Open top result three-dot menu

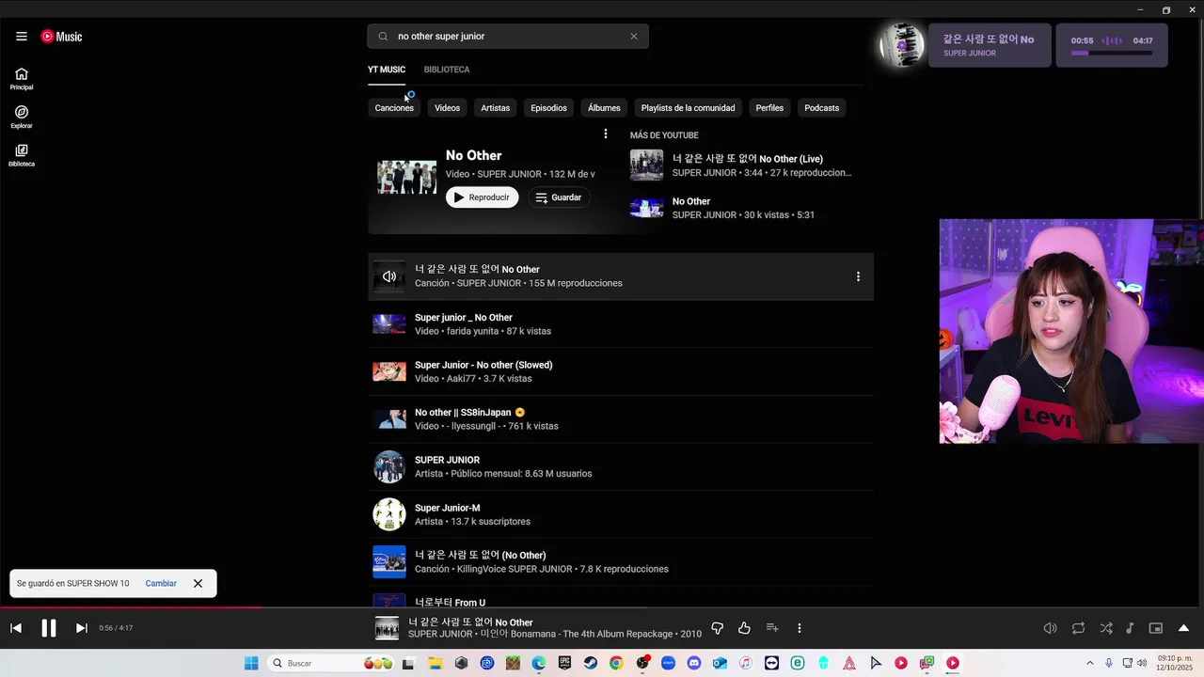pyautogui.click(x=605, y=134)
